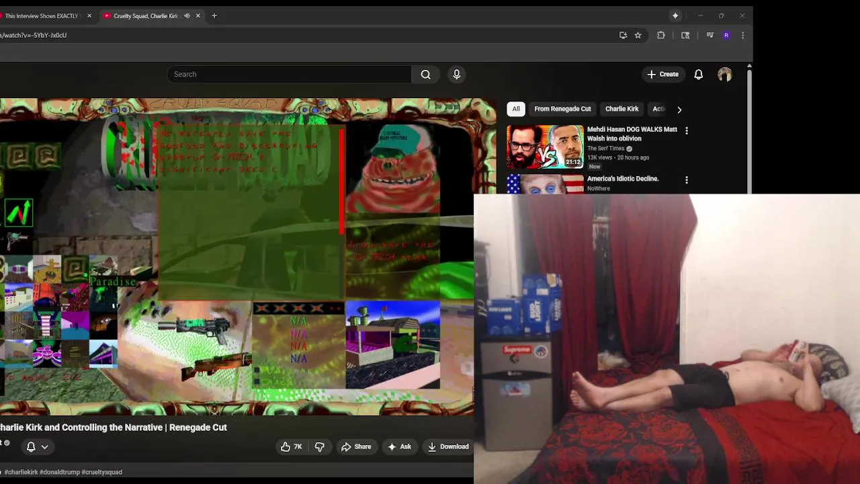
Task: Minimize the Chrome window
Action: click(x=699, y=15)
